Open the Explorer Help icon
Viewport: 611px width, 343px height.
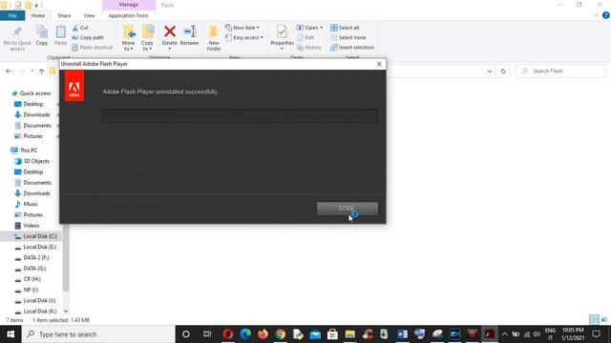[606, 15]
